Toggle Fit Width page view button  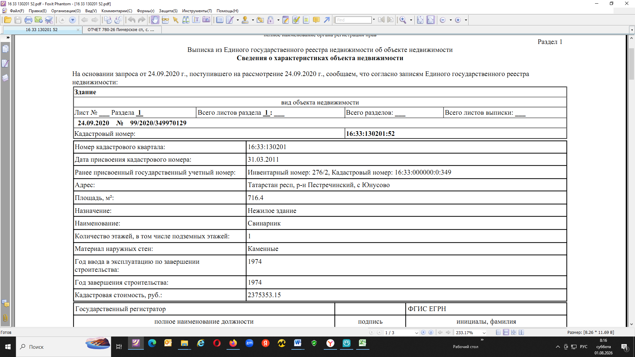tap(430, 20)
